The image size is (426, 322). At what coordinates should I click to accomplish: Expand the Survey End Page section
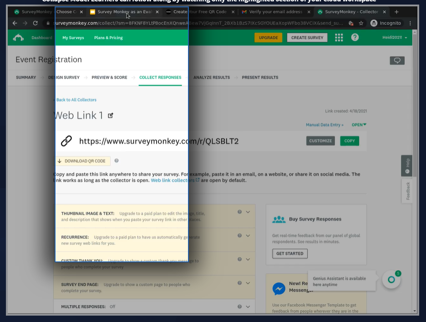pyautogui.click(x=248, y=283)
